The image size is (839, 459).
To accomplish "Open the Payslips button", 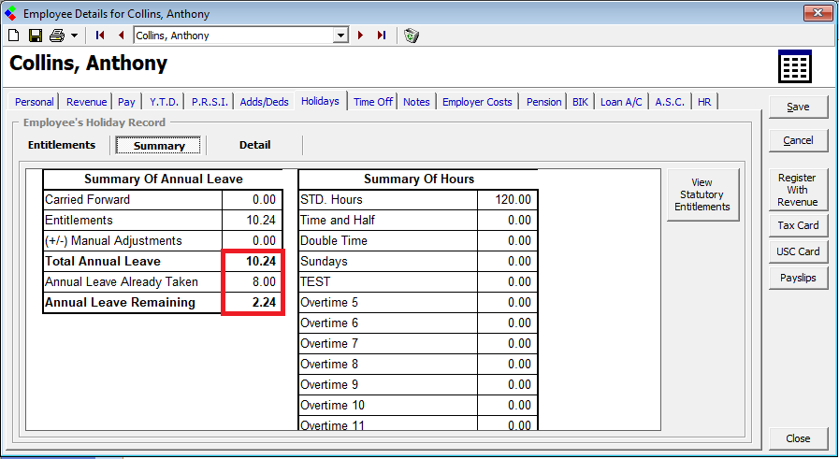I will coord(798,278).
